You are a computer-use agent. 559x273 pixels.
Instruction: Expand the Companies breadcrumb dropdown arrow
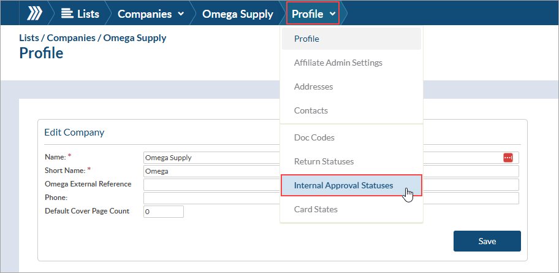(x=181, y=14)
